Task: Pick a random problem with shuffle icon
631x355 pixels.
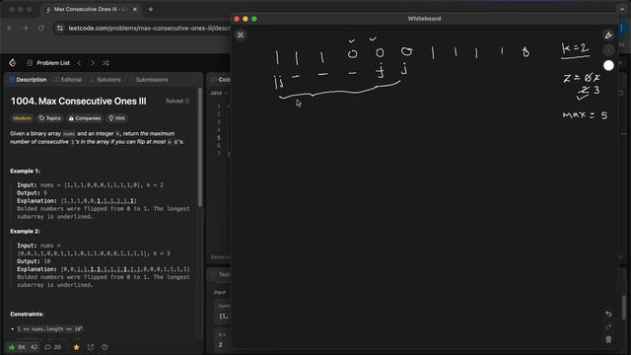Action: point(105,63)
